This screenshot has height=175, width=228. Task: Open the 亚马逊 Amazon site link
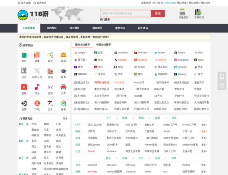tap(80, 60)
